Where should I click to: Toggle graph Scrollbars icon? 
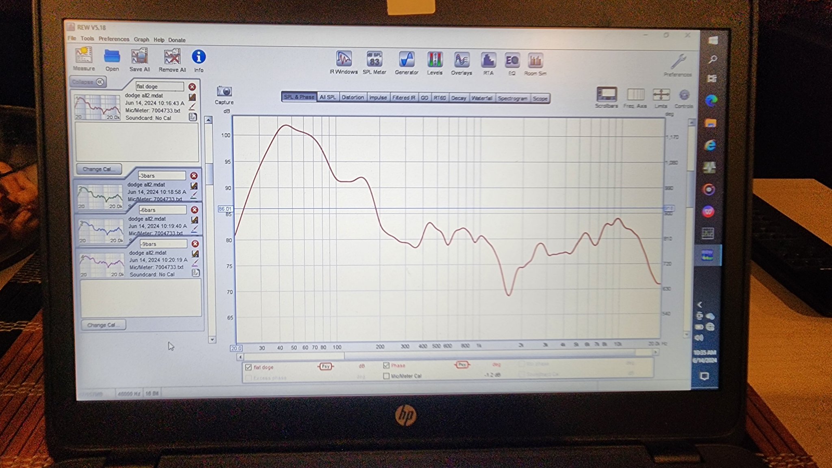607,94
